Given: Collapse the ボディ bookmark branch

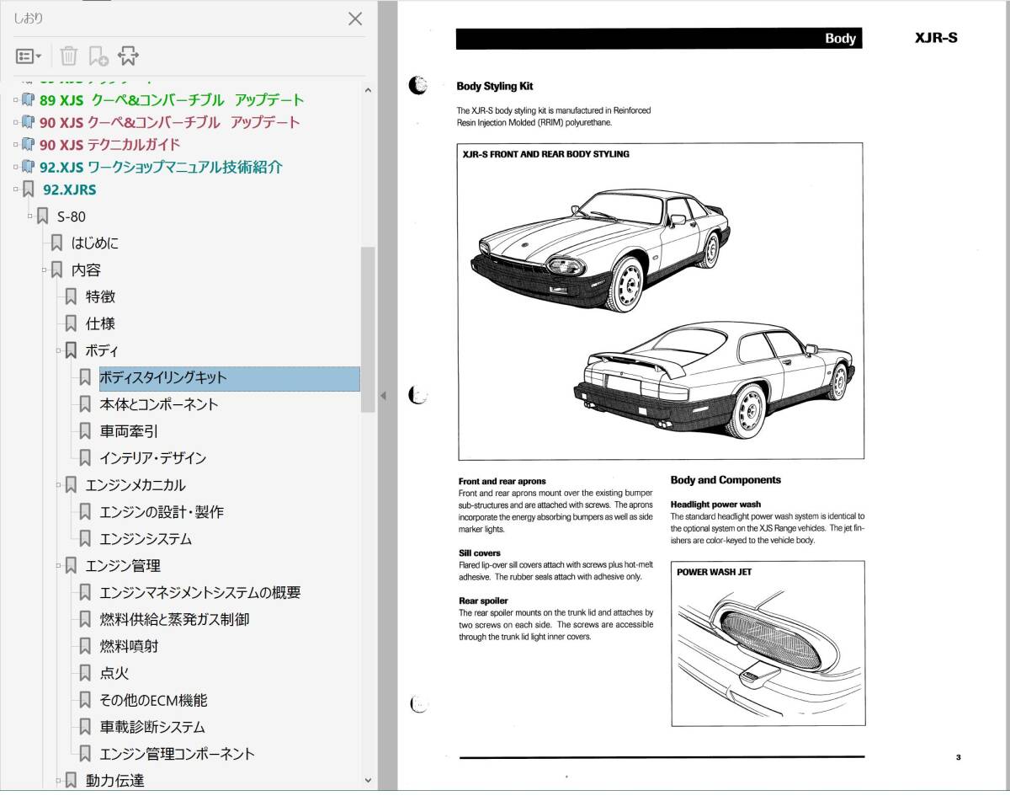Looking at the screenshot, I should pyautogui.click(x=58, y=350).
